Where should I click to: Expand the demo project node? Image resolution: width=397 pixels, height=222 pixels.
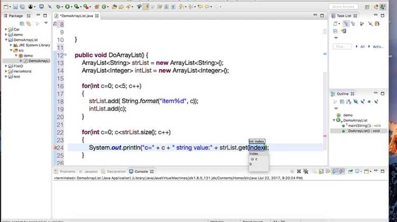[6, 34]
